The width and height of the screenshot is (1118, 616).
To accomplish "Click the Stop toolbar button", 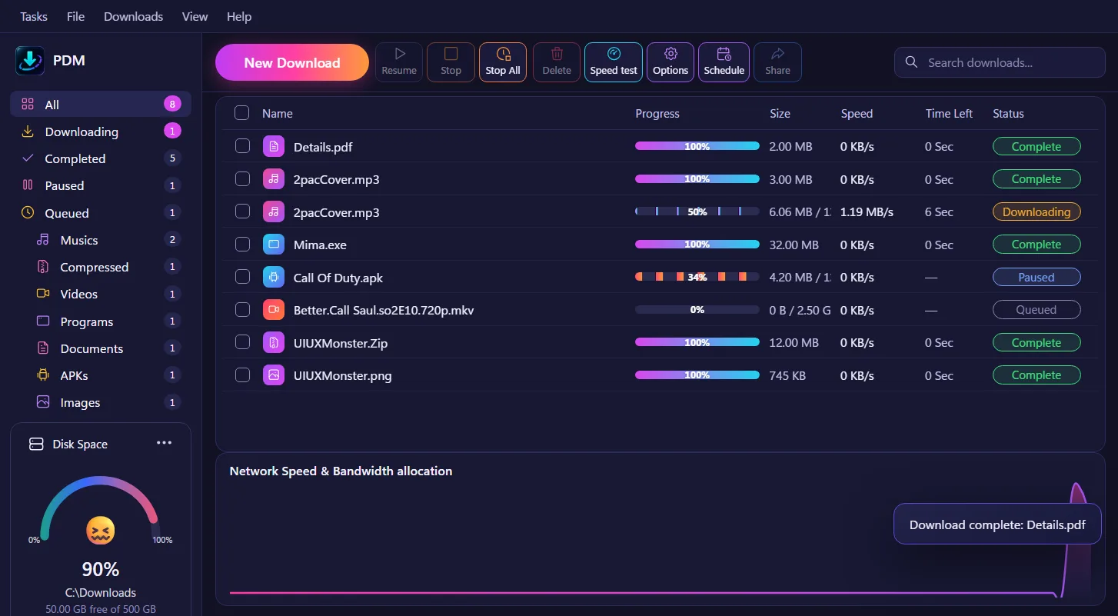I will (451, 62).
